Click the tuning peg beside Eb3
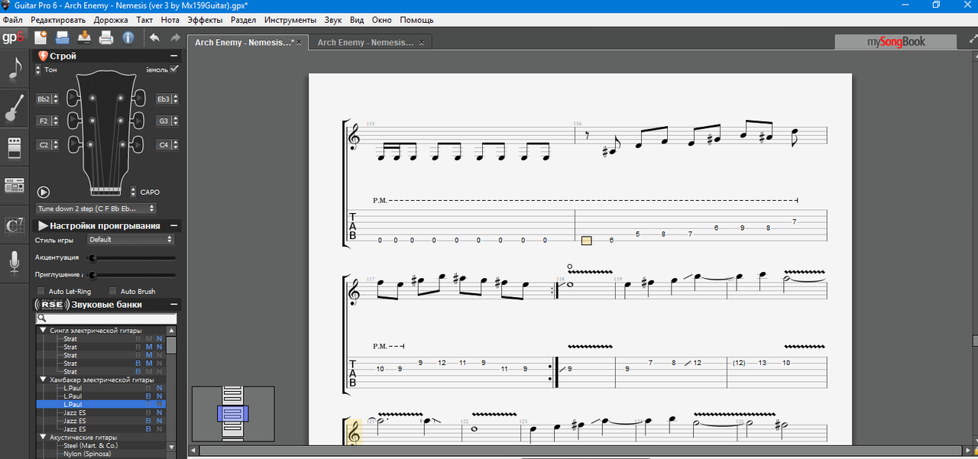The image size is (978, 459). tap(139, 98)
